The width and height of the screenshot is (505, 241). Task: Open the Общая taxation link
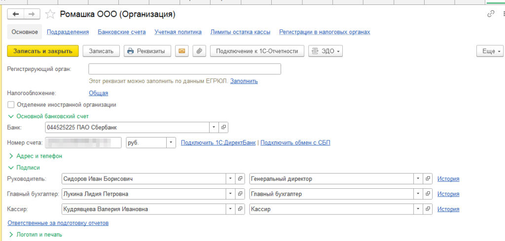pos(99,93)
